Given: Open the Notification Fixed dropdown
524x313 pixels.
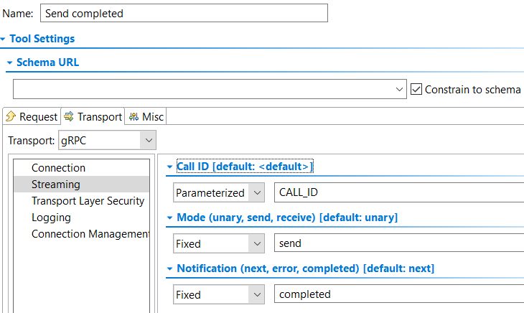Looking at the screenshot, I should click(x=257, y=294).
